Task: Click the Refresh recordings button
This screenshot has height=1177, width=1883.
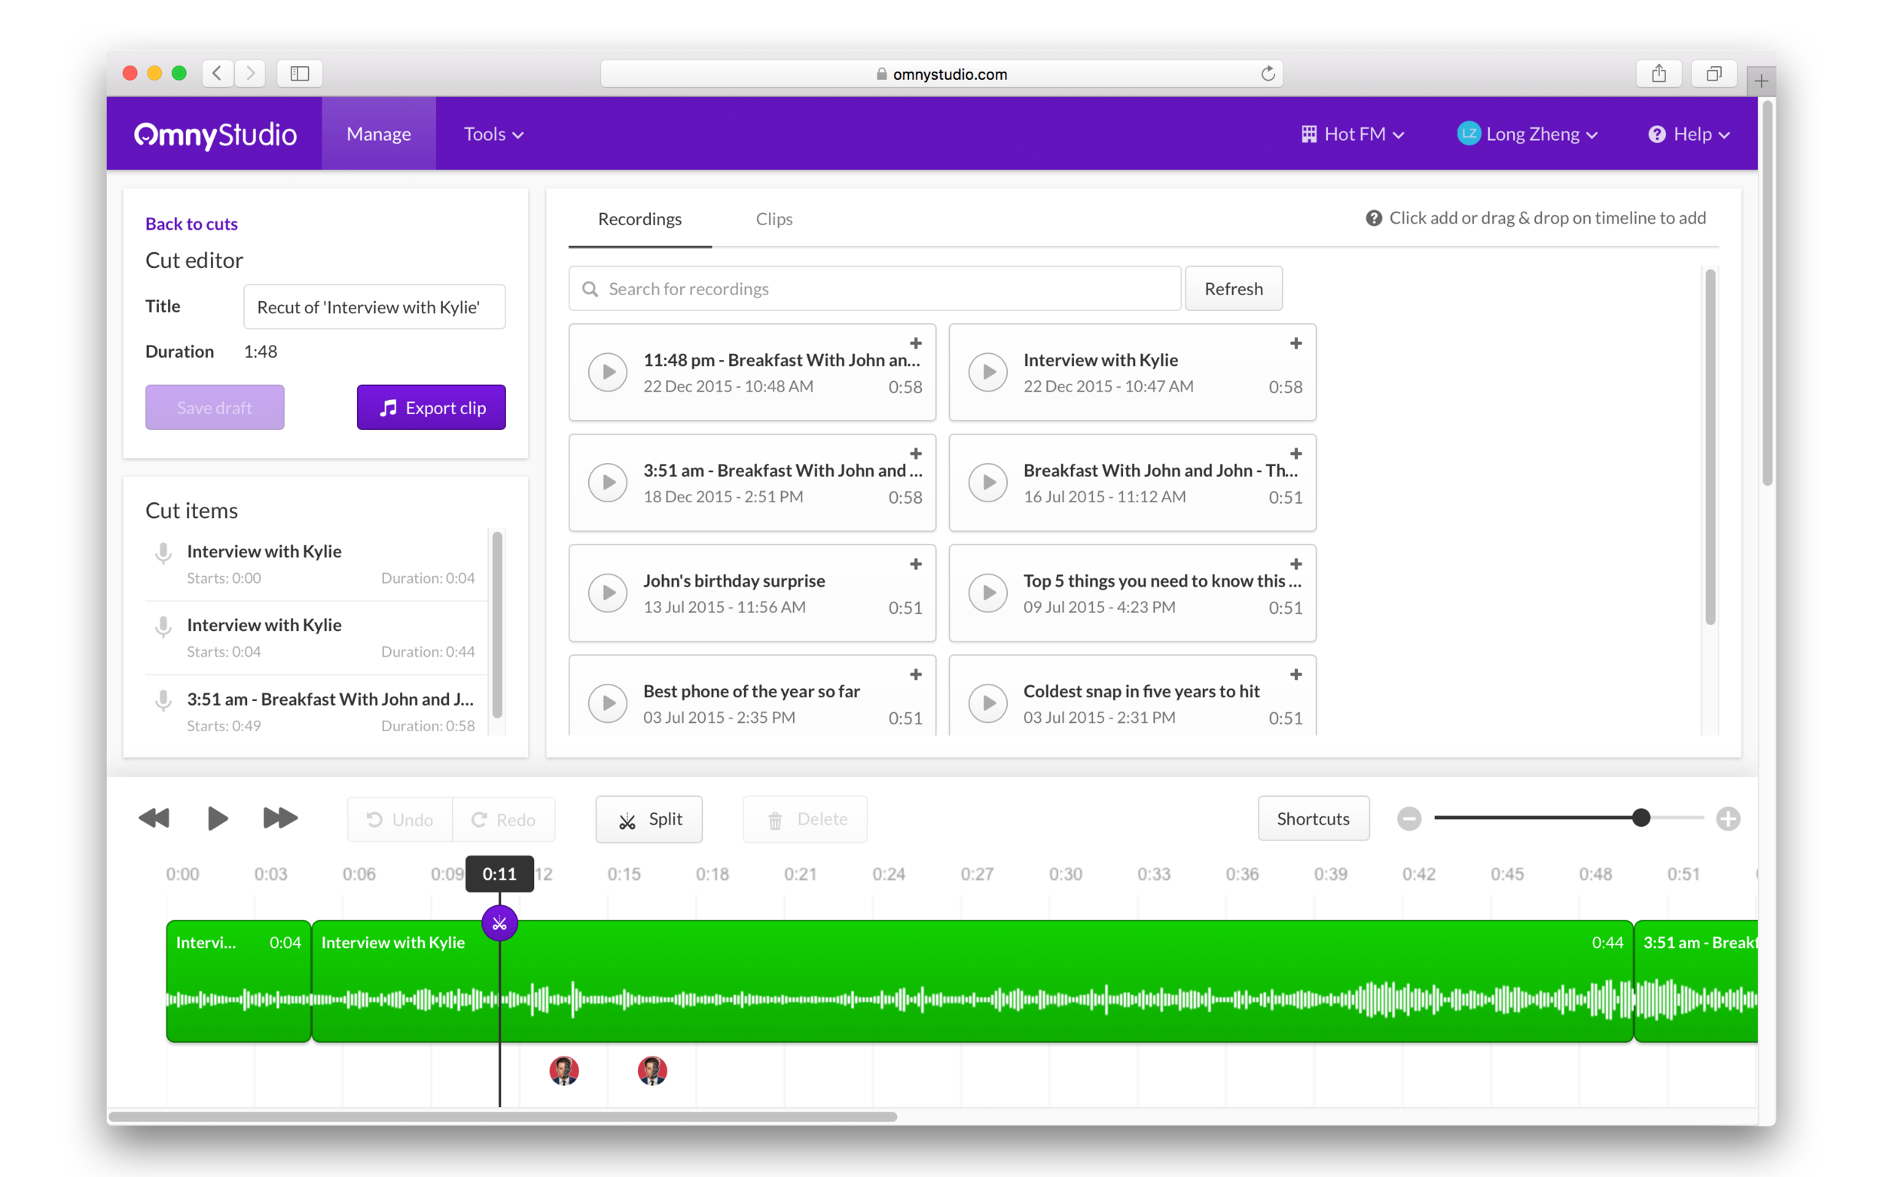Action: [x=1233, y=289]
